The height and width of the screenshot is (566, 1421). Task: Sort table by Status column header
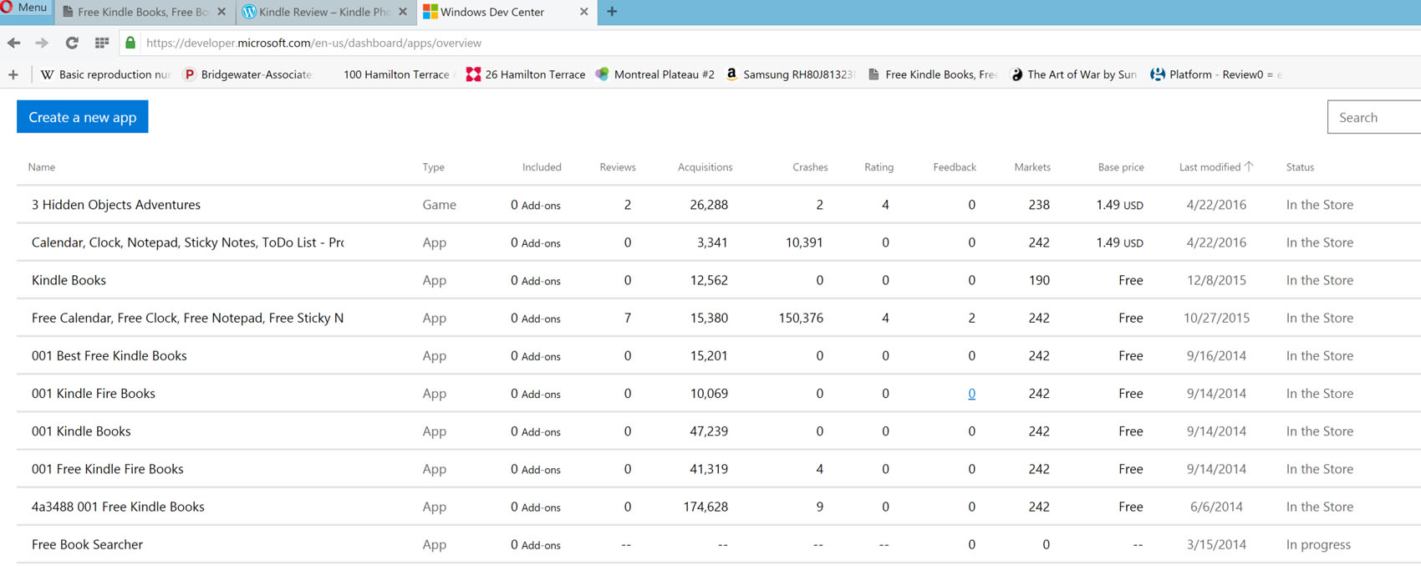tap(1300, 167)
